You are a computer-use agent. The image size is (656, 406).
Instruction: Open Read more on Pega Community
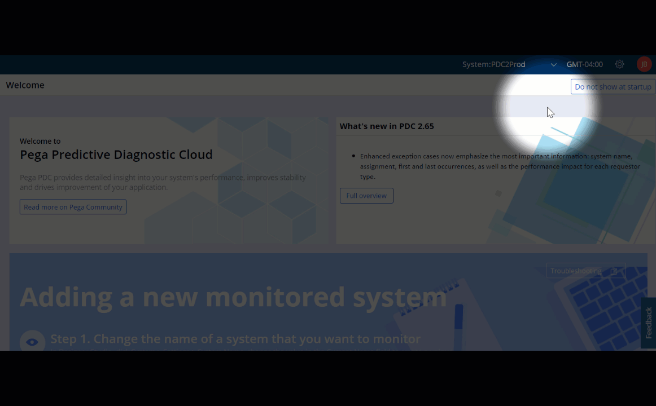tap(73, 207)
